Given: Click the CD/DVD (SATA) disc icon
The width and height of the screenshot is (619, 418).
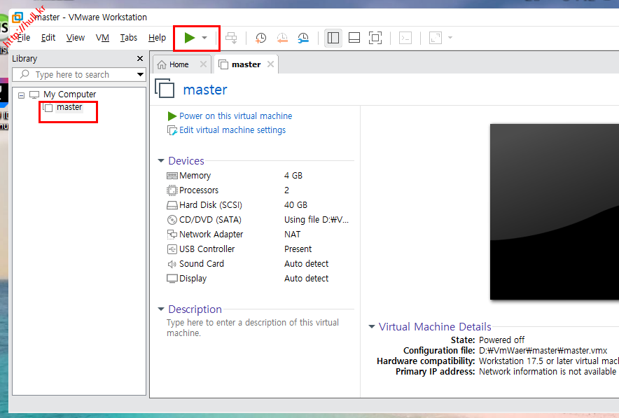Looking at the screenshot, I should tap(172, 220).
